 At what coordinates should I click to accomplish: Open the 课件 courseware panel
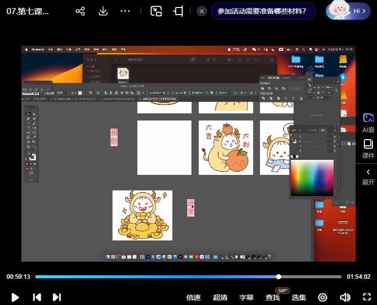pos(368,149)
